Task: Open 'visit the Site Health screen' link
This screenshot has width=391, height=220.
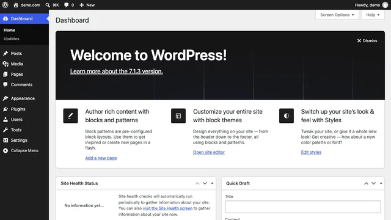Action: [167, 208]
